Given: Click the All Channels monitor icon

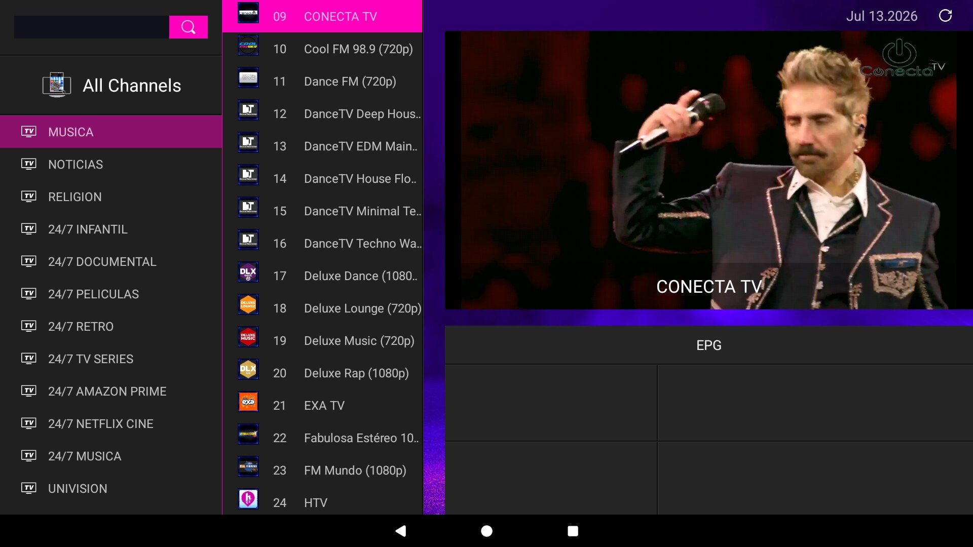Looking at the screenshot, I should pos(57,85).
